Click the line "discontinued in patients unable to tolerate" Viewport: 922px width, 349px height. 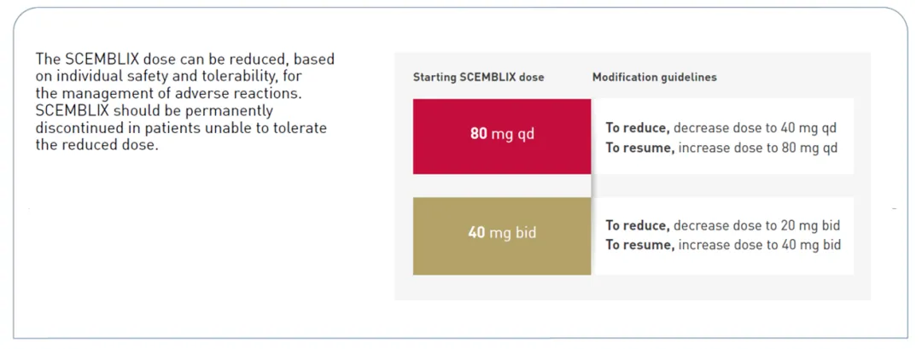181,128
